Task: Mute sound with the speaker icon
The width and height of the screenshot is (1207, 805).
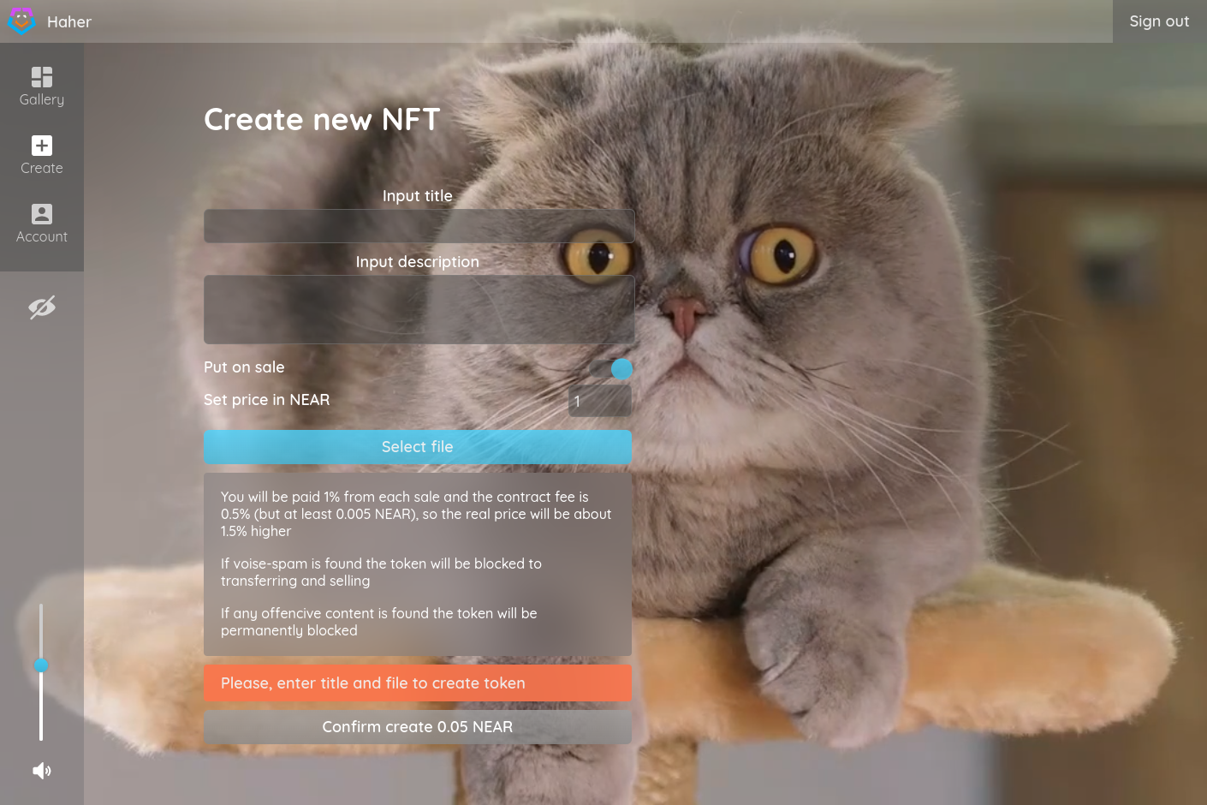Action: click(42, 771)
